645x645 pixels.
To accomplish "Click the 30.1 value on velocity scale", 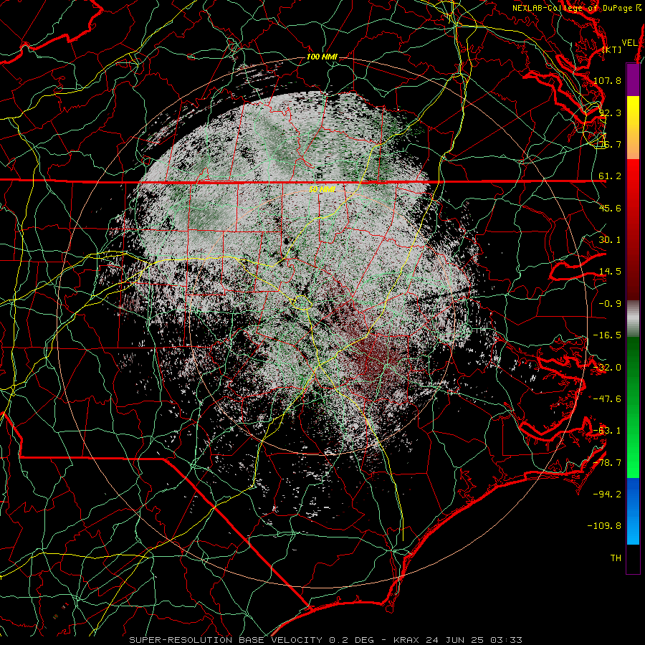I will [x=610, y=240].
